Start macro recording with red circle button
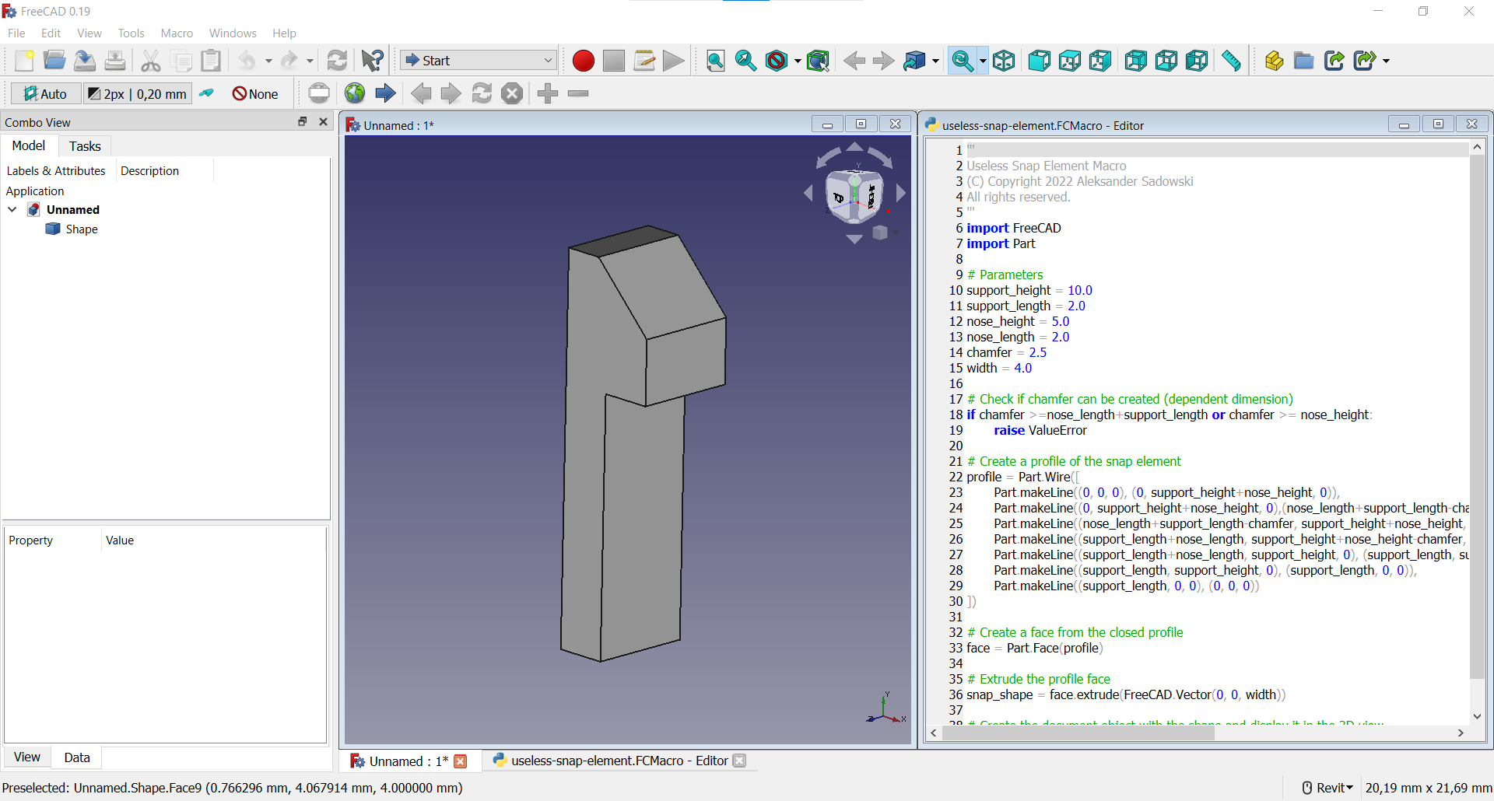 point(583,61)
